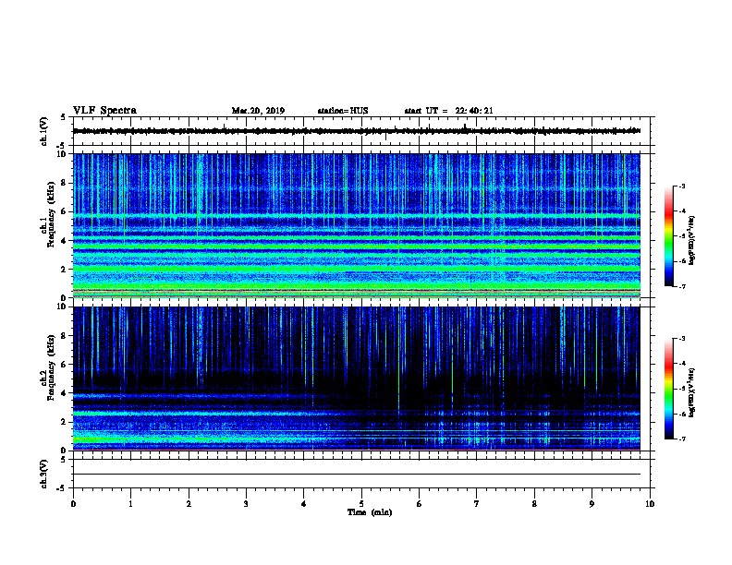Click the ch.1 voltage waveform trace

[357, 131]
